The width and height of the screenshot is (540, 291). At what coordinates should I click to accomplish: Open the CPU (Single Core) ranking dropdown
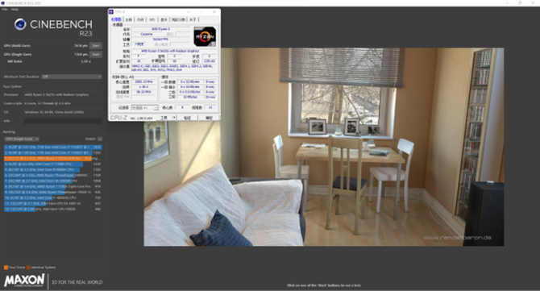[22, 139]
